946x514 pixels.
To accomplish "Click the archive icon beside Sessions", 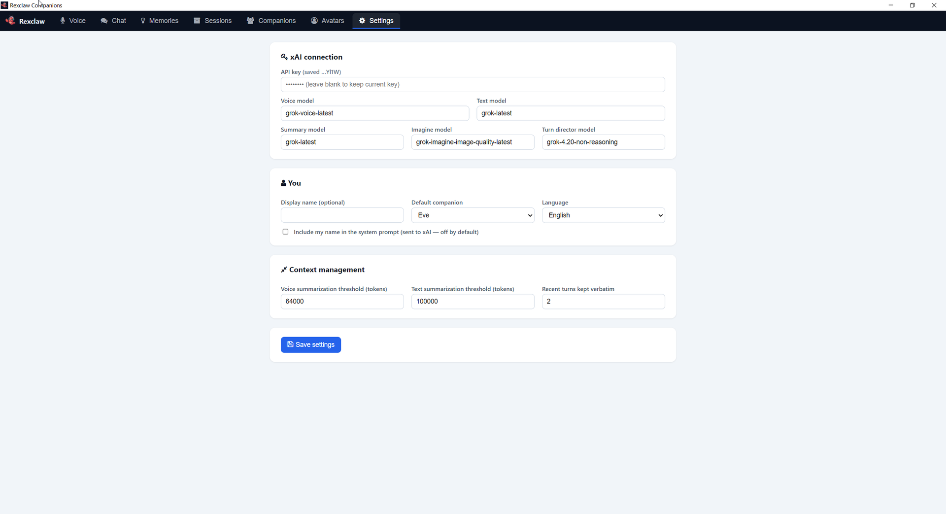I will 197,21.
